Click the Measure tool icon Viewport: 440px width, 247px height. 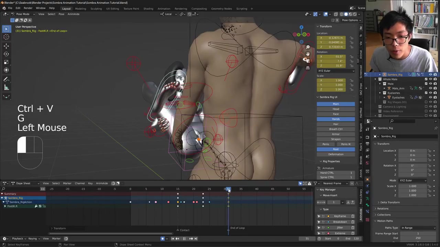click(6, 88)
